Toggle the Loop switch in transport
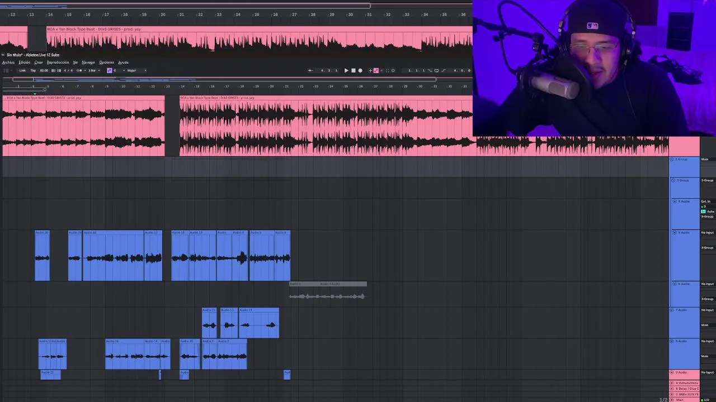 tap(437, 70)
